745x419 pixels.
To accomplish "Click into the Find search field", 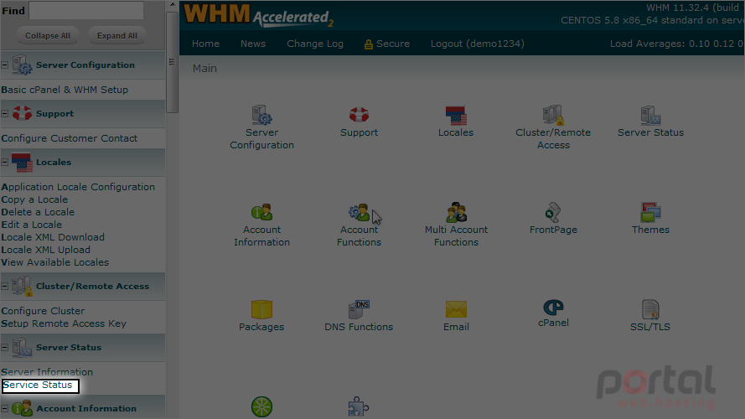I will [x=86, y=10].
